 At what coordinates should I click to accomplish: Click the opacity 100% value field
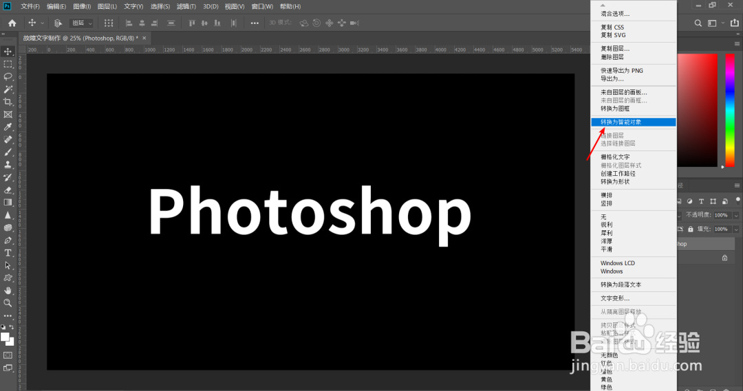click(x=721, y=215)
